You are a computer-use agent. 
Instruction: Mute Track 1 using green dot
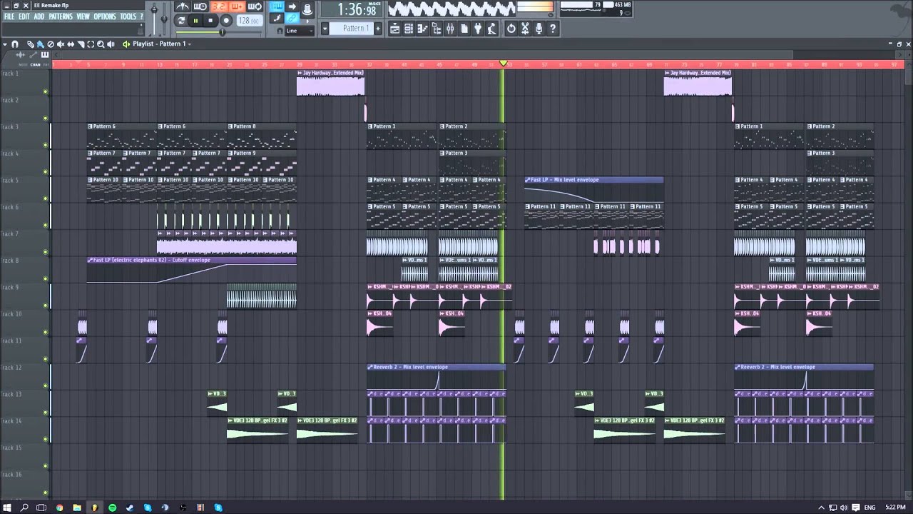point(46,91)
